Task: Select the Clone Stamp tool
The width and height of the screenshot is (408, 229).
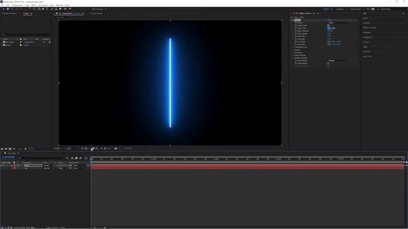Action: pyautogui.click(x=56, y=9)
